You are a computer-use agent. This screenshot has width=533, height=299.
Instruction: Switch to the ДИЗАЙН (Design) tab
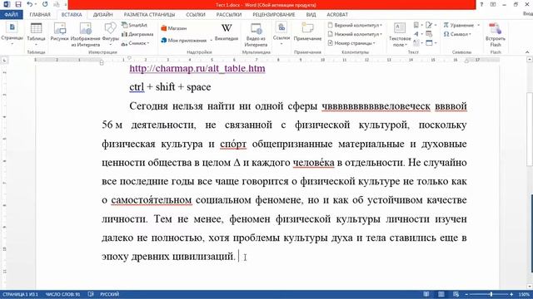pyautogui.click(x=103, y=15)
